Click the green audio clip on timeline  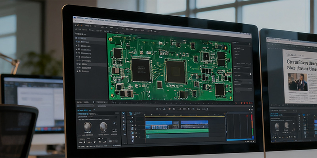[176, 131]
